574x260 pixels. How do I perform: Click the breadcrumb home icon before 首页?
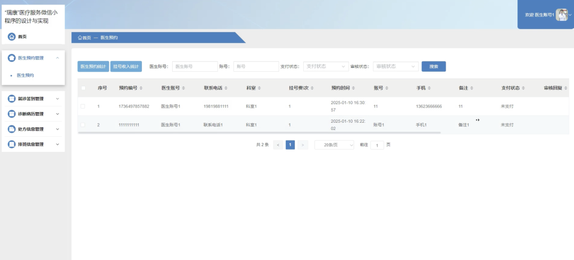coord(80,38)
